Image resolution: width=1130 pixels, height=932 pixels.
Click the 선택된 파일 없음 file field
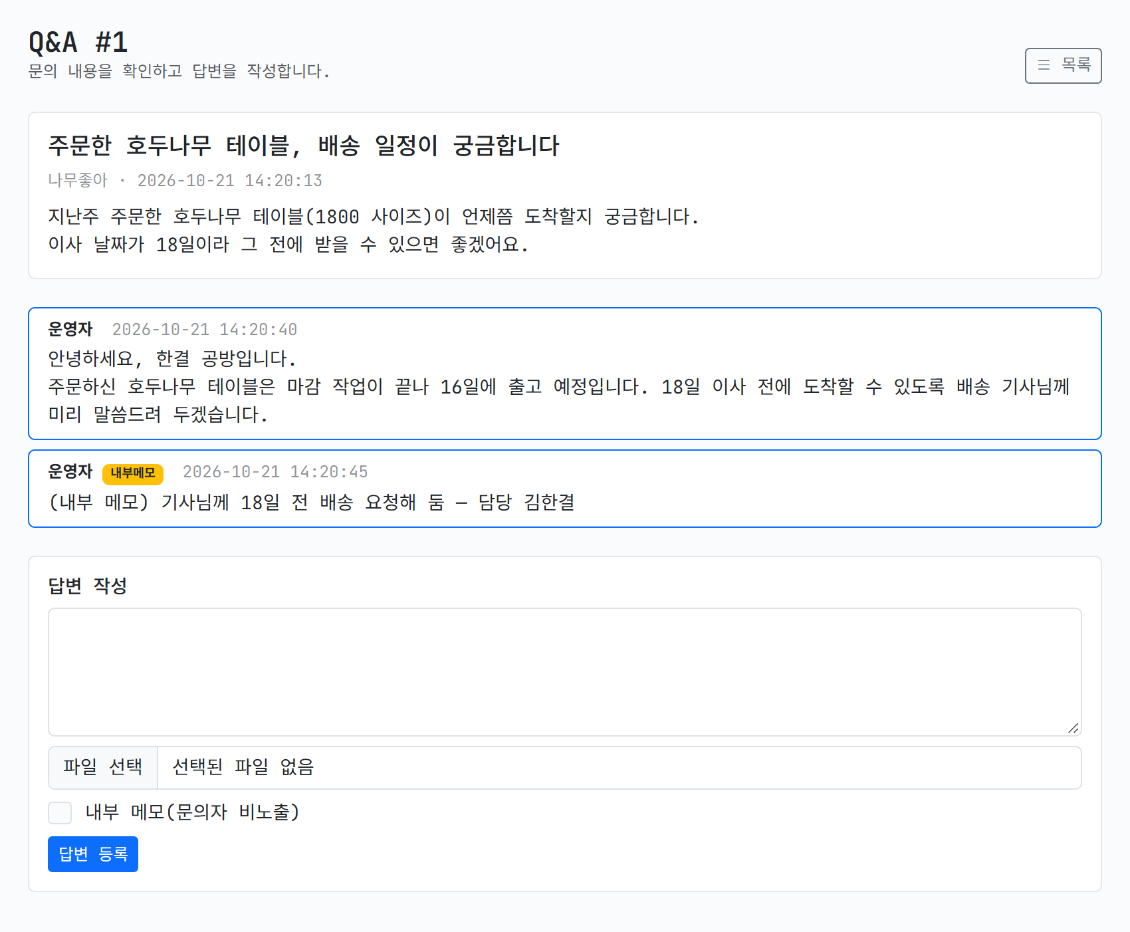coord(564,767)
